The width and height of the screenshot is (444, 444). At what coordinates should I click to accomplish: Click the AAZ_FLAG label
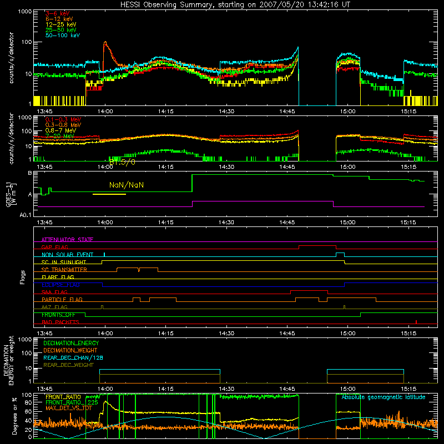coord(54,307)
